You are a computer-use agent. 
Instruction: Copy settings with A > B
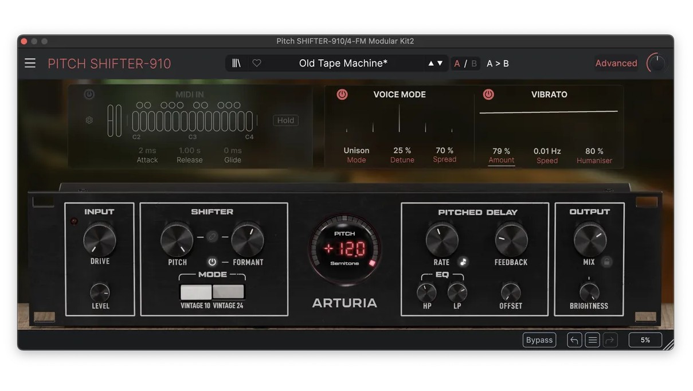(x=498, y=64)
